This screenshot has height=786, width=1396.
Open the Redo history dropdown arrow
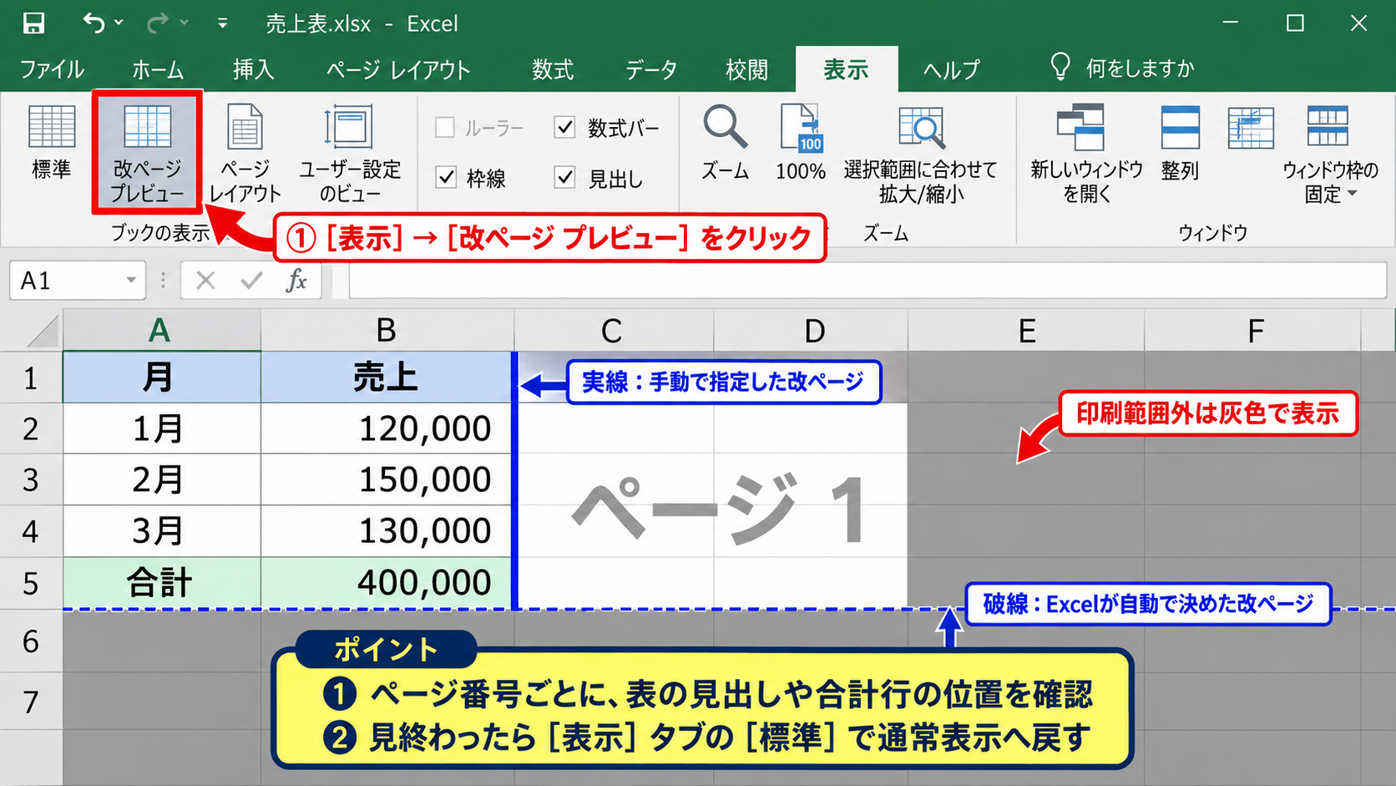185,23
